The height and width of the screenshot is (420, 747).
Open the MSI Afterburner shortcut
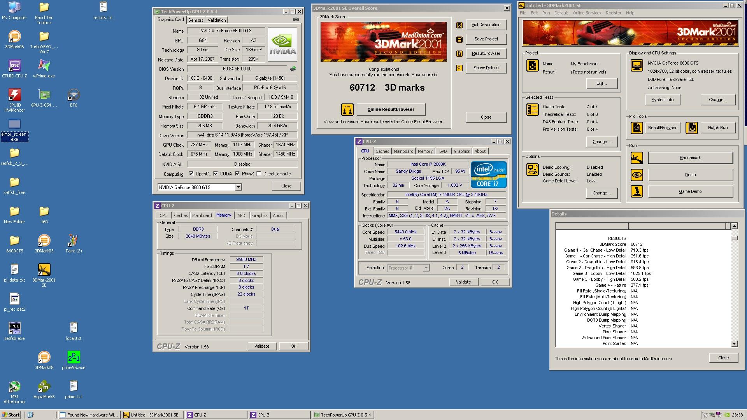pos(14,392)
